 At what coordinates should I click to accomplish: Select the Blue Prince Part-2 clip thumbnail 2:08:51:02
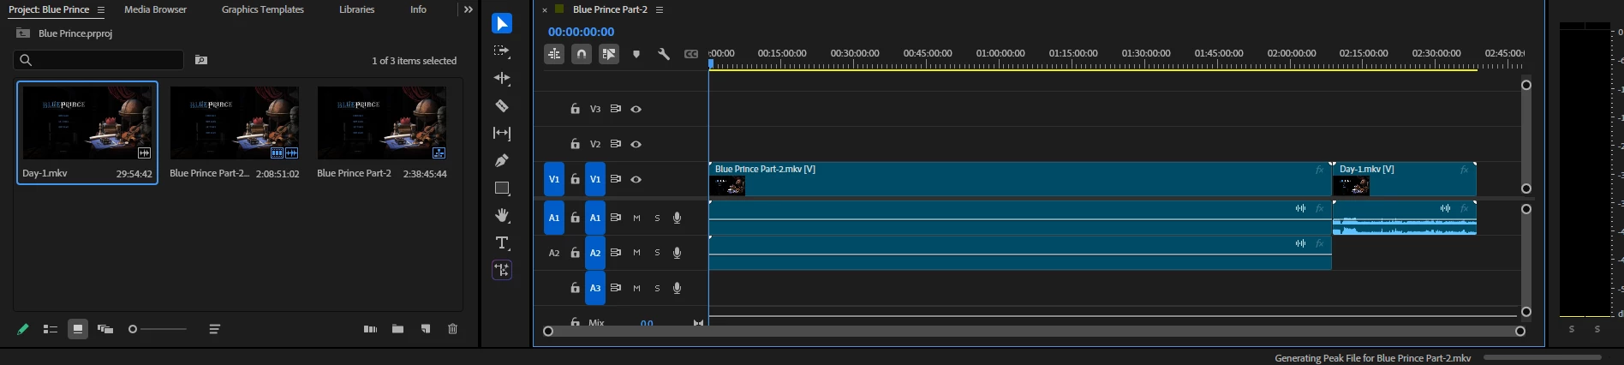(x=235, y=123)
